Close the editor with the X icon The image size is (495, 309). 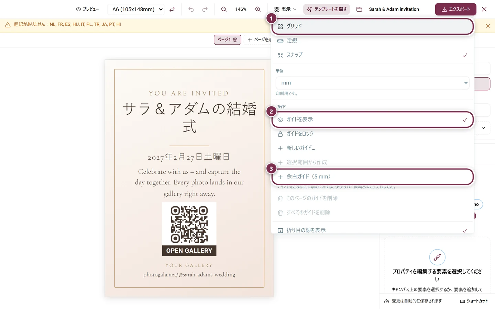(x=484, y=9)
